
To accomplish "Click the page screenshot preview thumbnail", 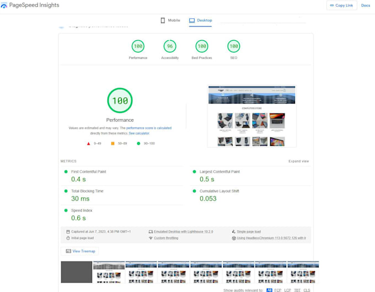I will click(x=251, y=116).
